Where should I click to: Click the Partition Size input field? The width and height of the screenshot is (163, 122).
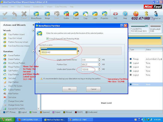[x=90, y=65]
